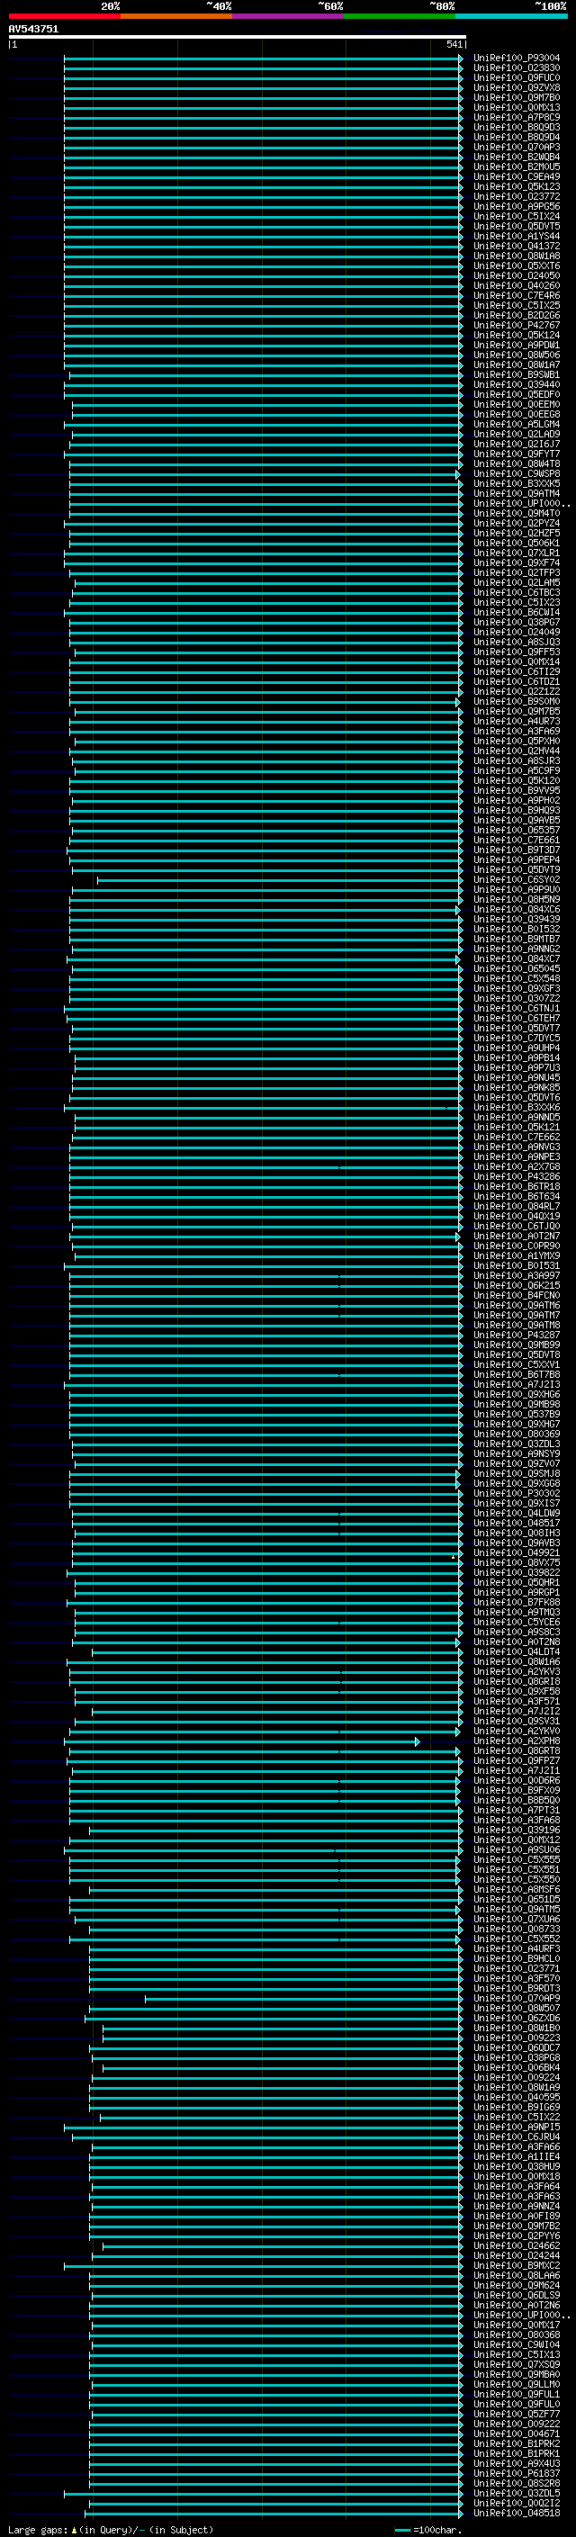Screen dimensions: 576x2537
Task: Select hit UniRef100_Q5DVT5
Action: (x=517, y=227)
